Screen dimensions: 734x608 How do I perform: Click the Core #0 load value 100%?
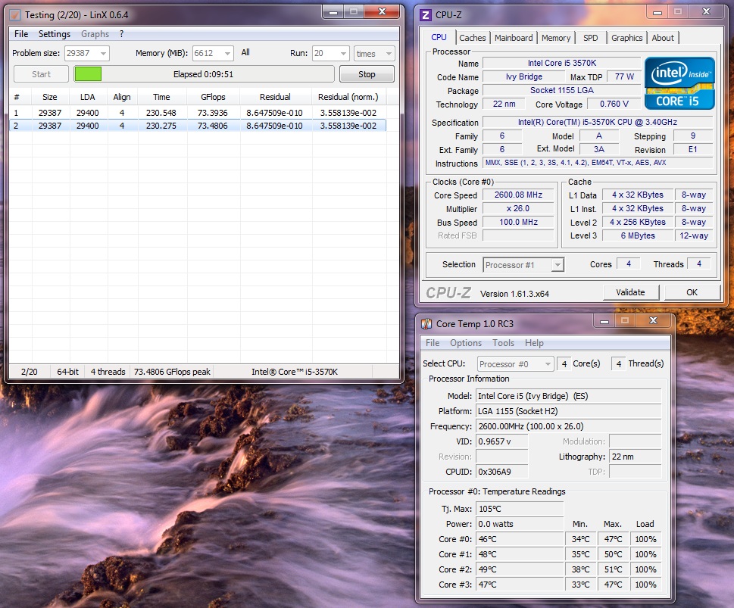pyautogui.click(x=645, y=539)
